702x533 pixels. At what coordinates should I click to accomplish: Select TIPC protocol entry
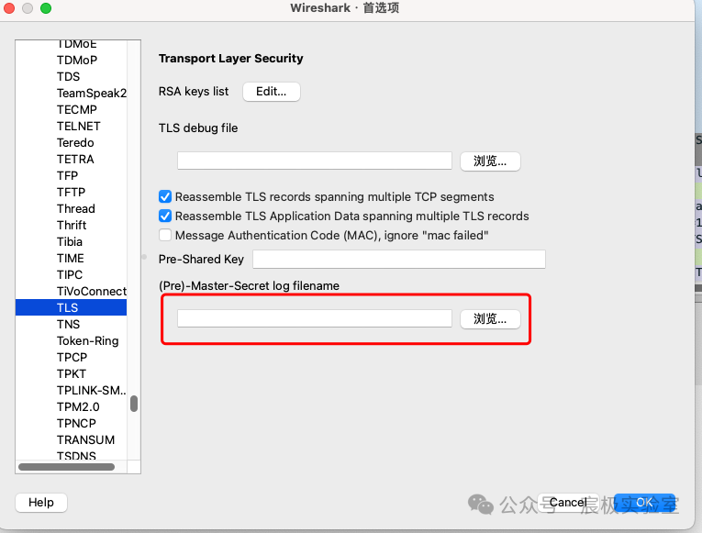(x=70, y=275)
